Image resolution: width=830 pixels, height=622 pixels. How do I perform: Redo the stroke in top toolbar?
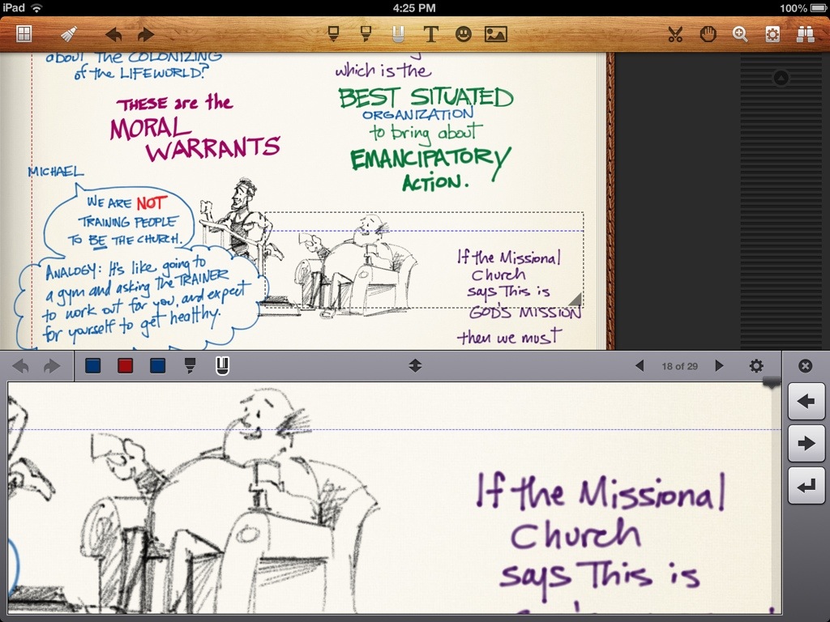146,34
